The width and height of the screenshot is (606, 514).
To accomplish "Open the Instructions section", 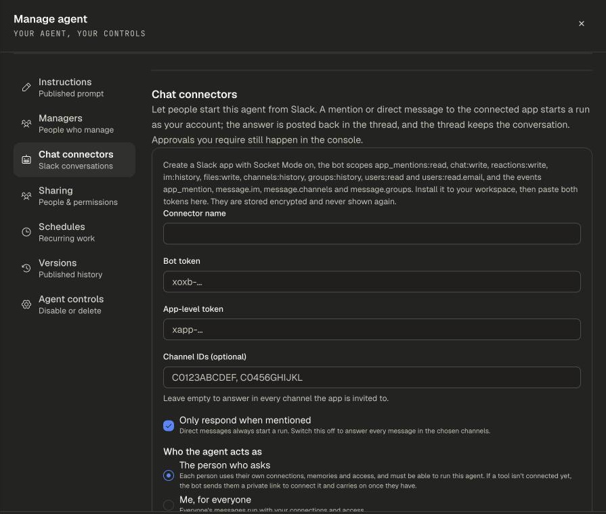I will click(x=74, y=87).
